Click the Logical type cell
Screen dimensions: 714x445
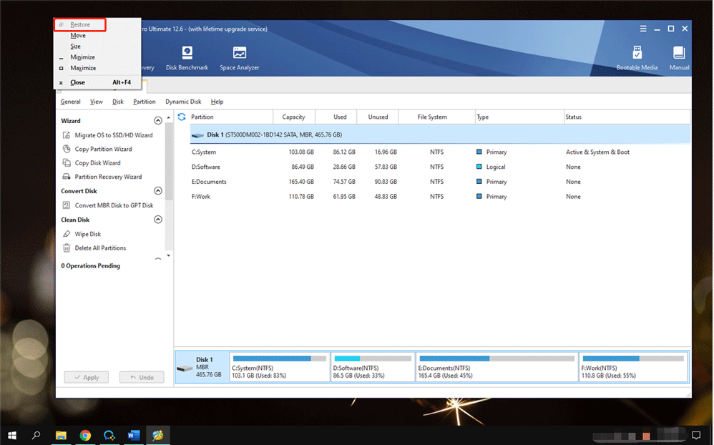tap(495, 167)
